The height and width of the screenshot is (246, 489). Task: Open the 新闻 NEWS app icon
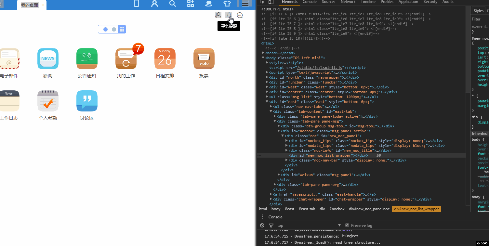48,59
